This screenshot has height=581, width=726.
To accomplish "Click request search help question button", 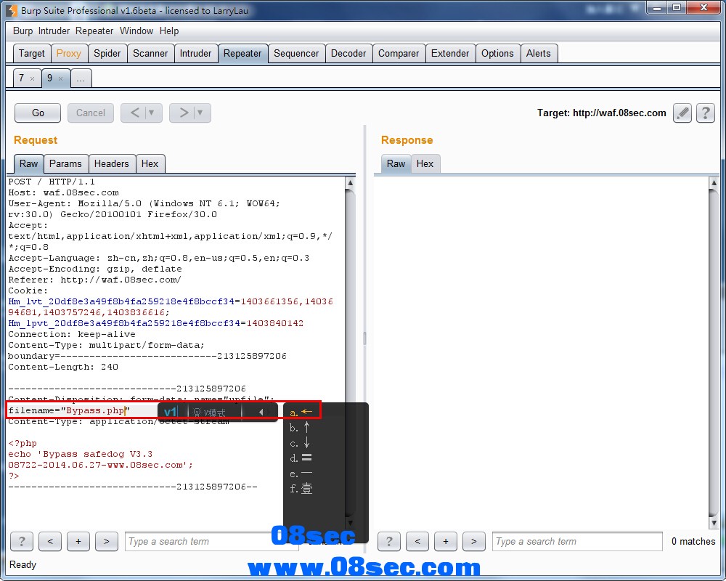I will tap(21, 541).
